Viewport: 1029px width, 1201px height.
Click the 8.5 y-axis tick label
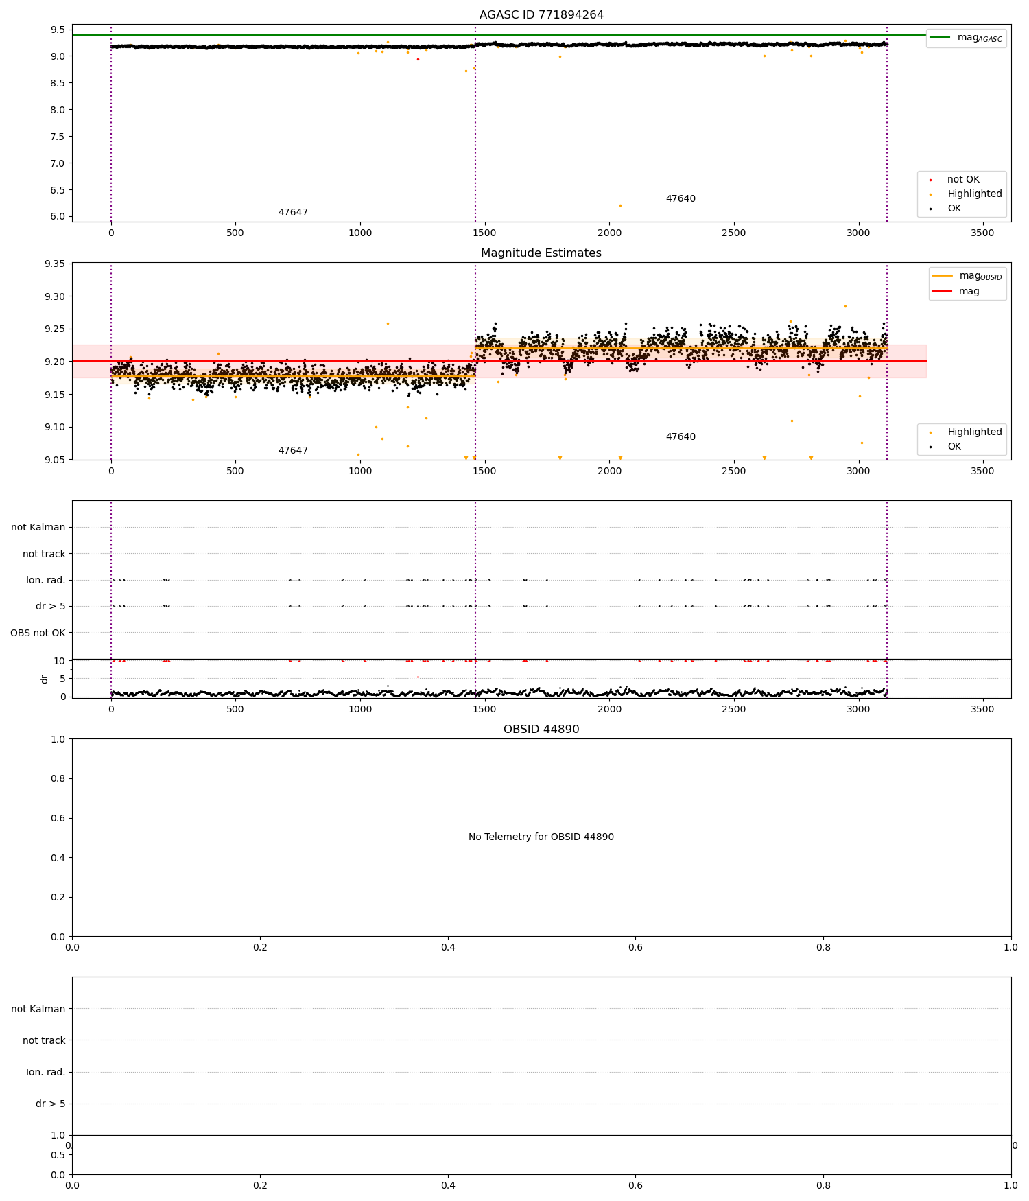click(58, 83)
